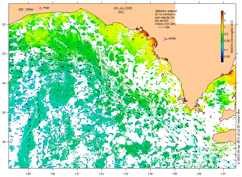Click the color bar value 0.25
The height and width of the screenshot is (177, 242).
tap(227, 41)
